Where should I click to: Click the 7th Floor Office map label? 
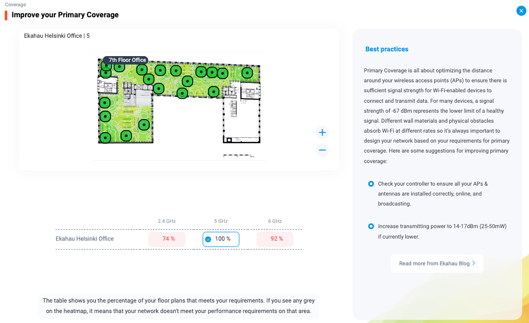point(127,60)
